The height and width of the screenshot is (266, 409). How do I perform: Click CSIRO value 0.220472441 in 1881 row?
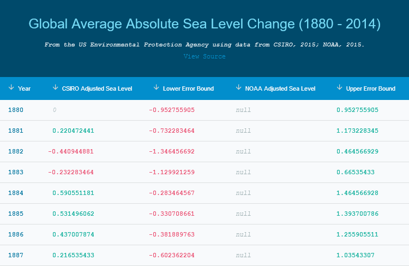[73, 131]
